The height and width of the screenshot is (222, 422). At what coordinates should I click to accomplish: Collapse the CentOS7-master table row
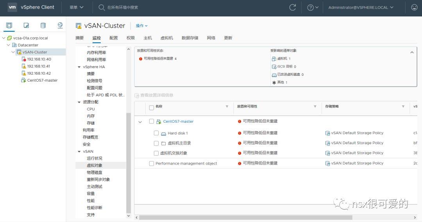tap(140, 122)
